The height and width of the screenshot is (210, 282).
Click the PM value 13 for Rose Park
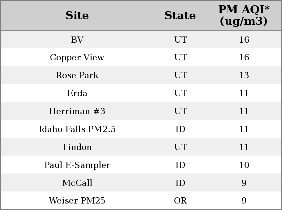coord(244,75)
